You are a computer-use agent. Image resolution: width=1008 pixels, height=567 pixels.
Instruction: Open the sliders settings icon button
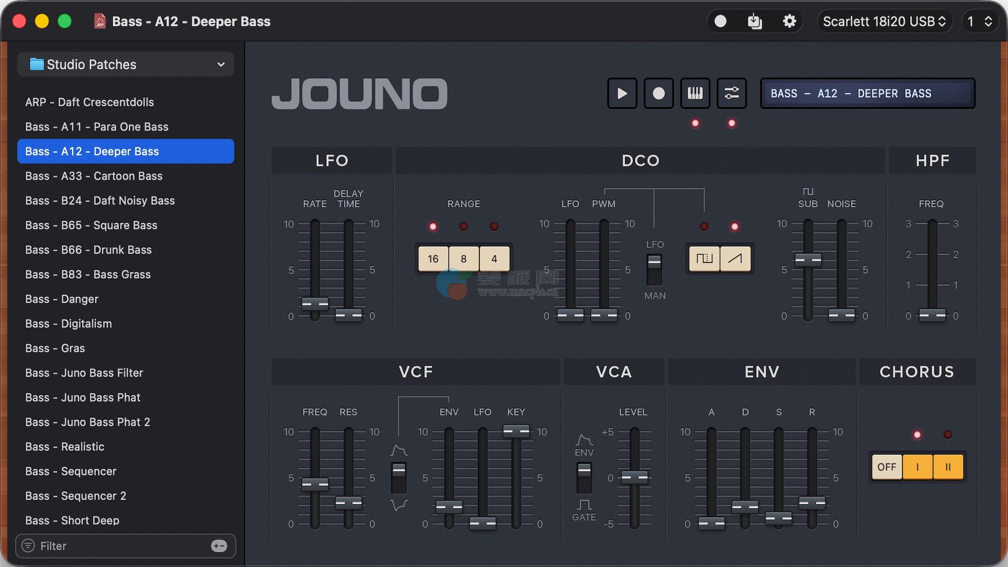(731, 93)
